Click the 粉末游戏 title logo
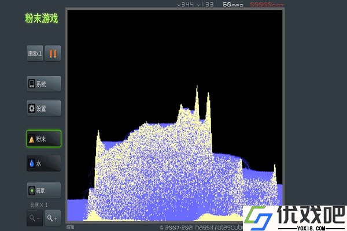Image resolution: width=347 pixels, height=231 pixels. tap(42, 18)
